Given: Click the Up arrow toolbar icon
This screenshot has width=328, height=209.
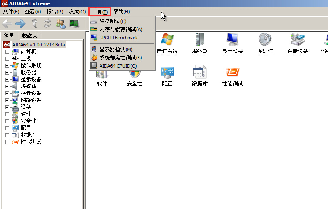Looking at the screenshot, I should 34,23.
